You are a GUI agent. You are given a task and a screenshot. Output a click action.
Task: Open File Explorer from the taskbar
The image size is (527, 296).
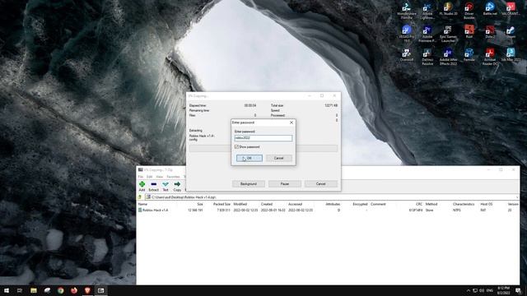tap(34, 290)
